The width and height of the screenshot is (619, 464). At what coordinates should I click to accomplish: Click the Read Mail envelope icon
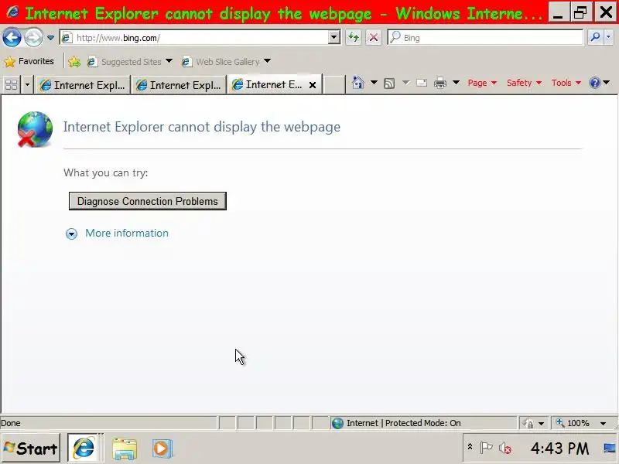[422, 83]
